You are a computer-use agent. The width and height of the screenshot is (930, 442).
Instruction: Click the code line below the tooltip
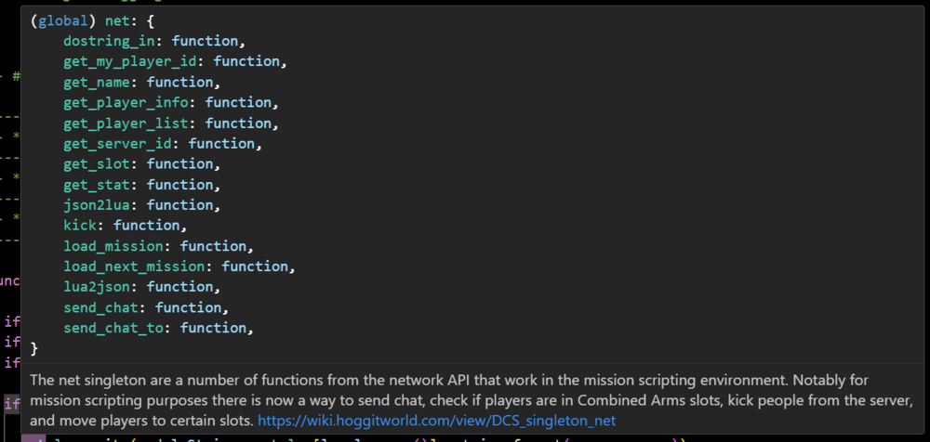[x=372, y=437]
